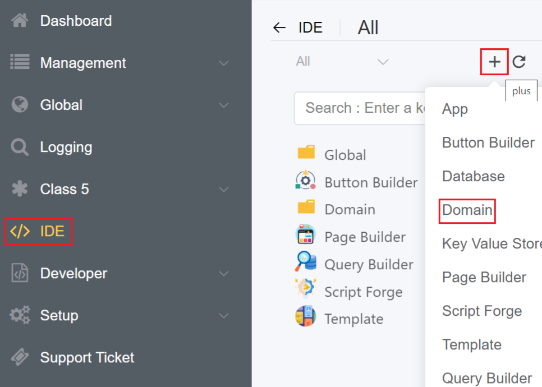542x387 pixels.
Task: Go to Dashboard in the sidebar
Action: coord(75,21)
